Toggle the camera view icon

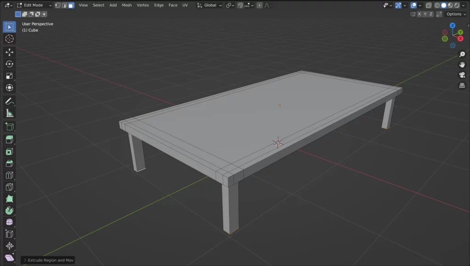(463, 75)
